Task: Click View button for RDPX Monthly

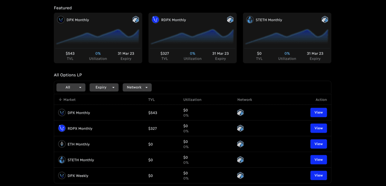Action: [x=319, y=128]
